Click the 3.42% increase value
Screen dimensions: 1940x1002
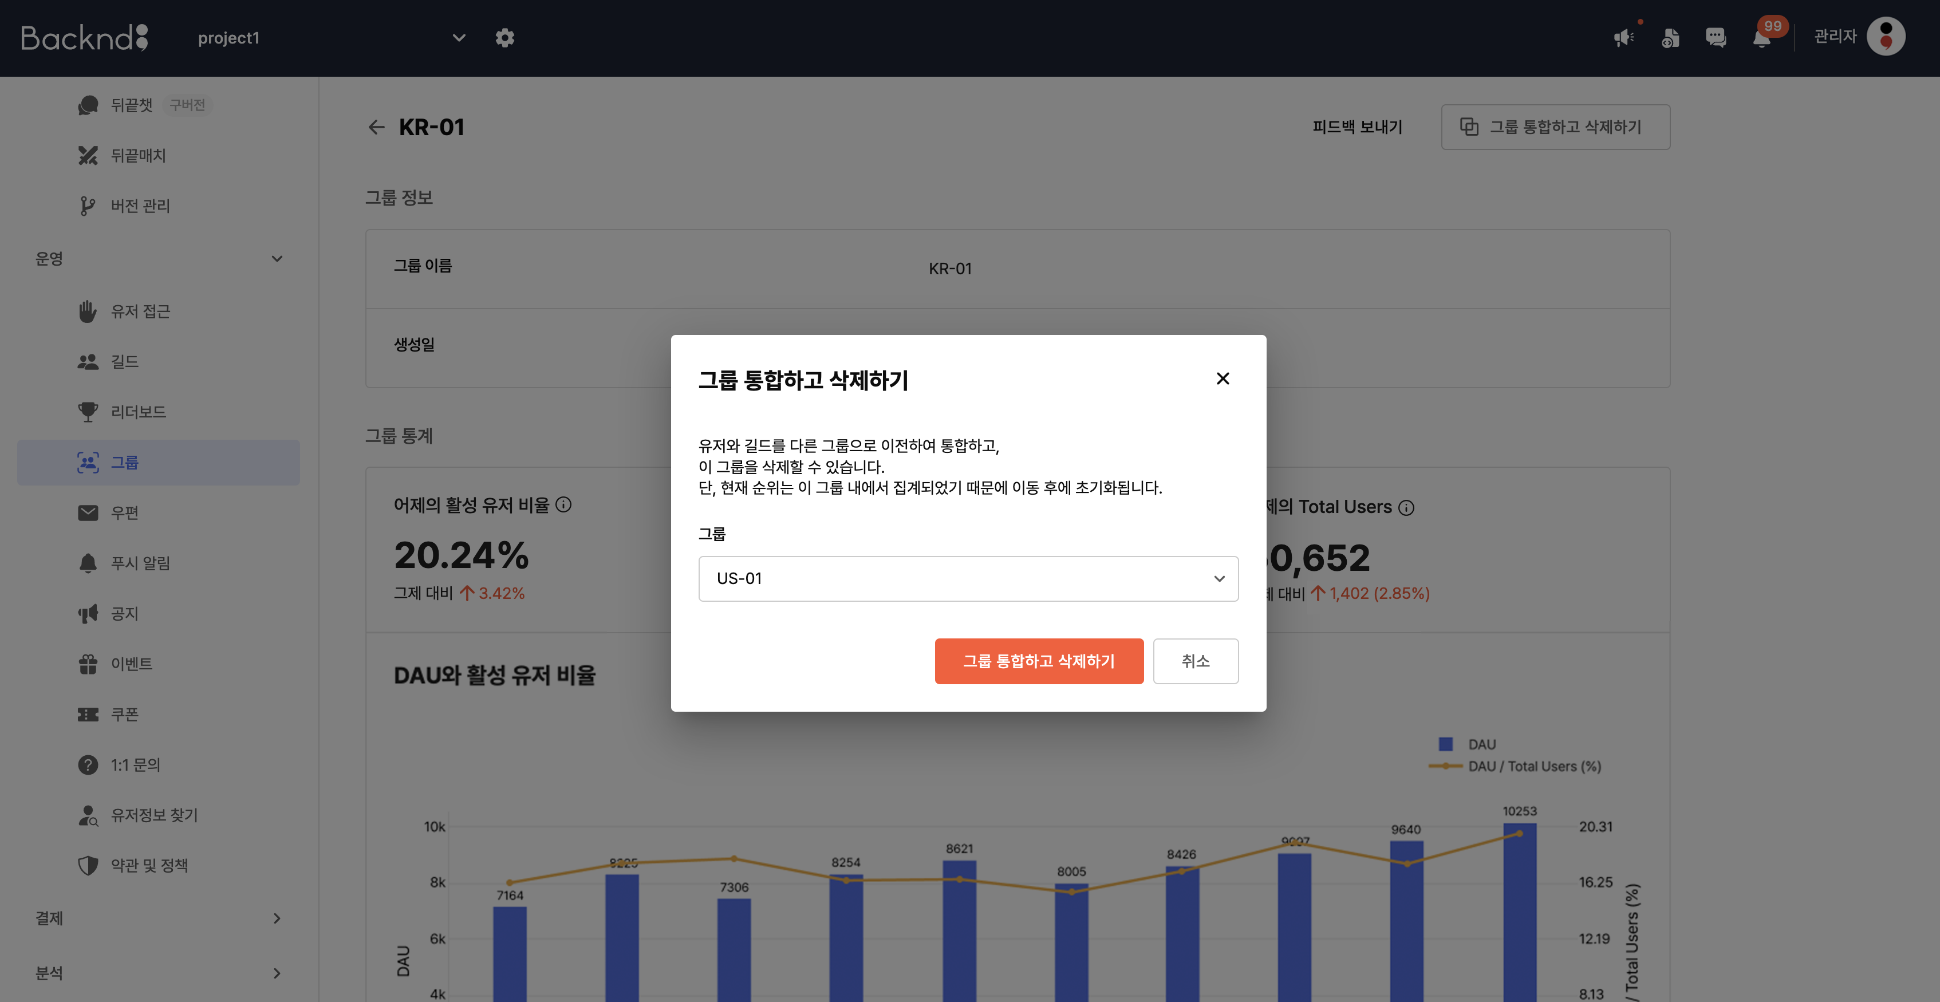502,593
